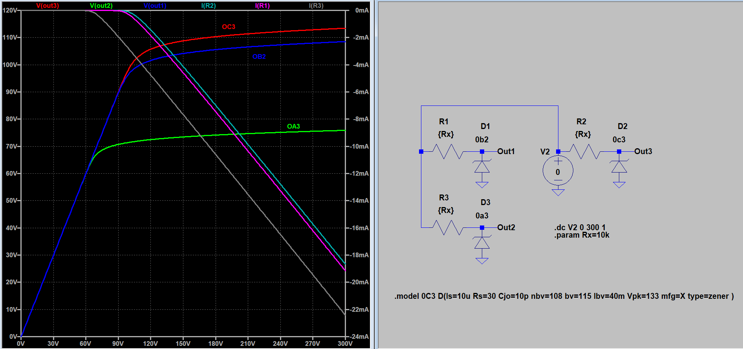Viewport: 743px width, 349px height.
Task: Click the V(out1) trace label
Action: 155,5
